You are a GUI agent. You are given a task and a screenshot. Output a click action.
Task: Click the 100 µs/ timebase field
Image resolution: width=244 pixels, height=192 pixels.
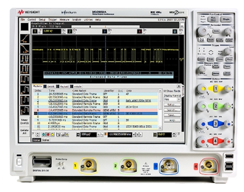pos(88,135)
